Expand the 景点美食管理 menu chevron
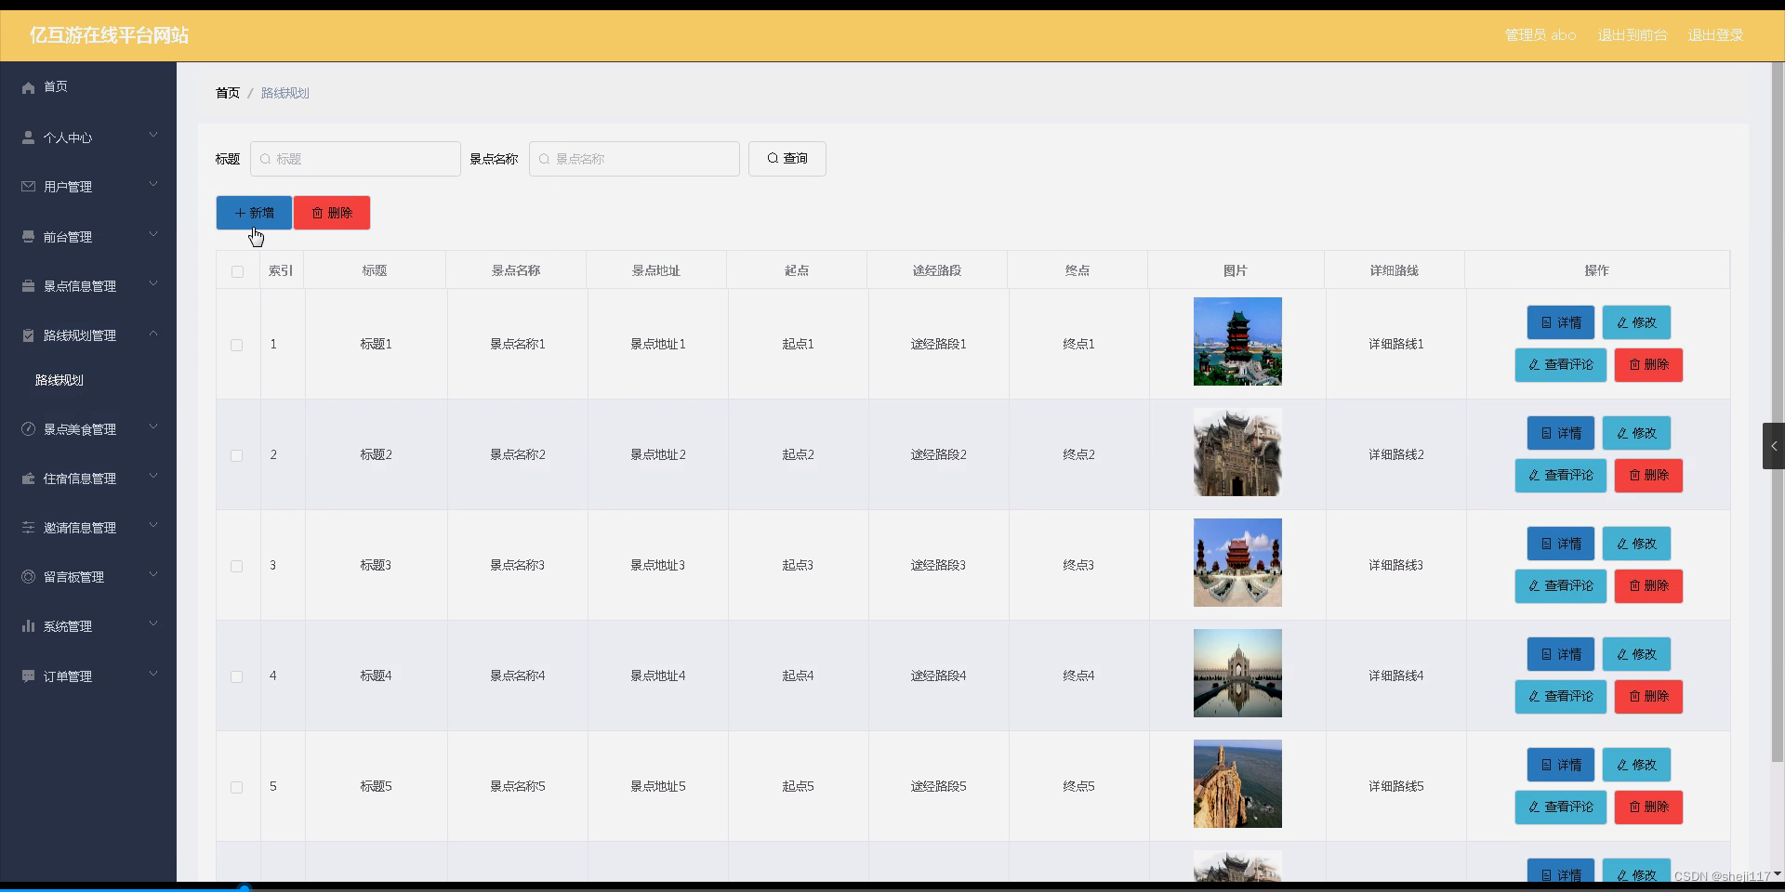The image size is (1785, 892). pos(153,427)
